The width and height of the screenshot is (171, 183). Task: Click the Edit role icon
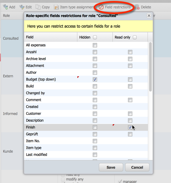point(22,7)
